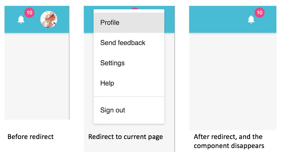
Task: Select the Help menu entry
Action: point(107,83)
